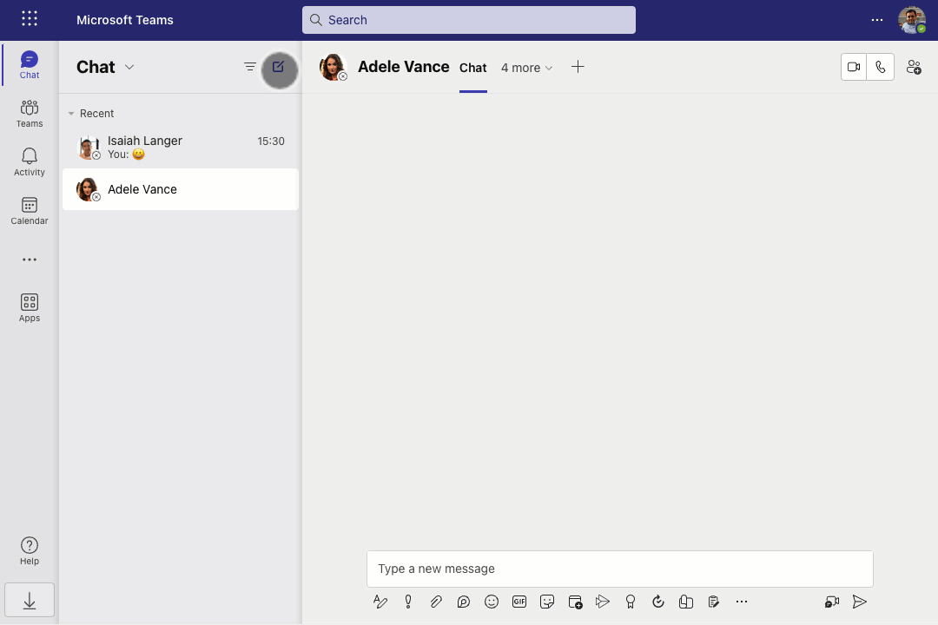Click the Search box
This screenshot has height=625, width=938.
pos(469,20)
